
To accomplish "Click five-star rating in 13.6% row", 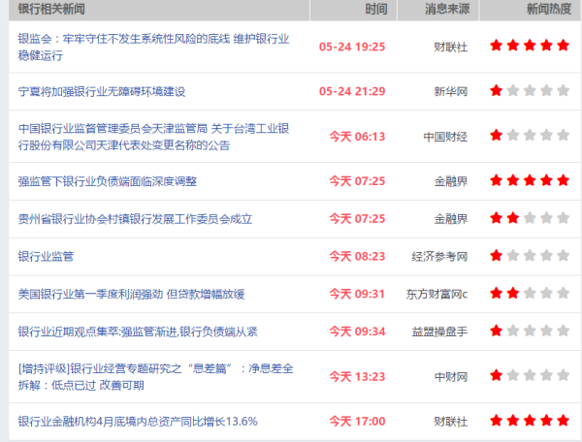I will 530,421.
